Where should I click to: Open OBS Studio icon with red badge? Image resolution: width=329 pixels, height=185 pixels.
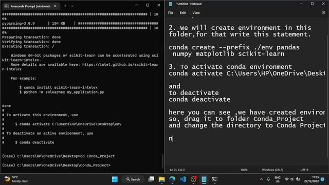[193, 179]
